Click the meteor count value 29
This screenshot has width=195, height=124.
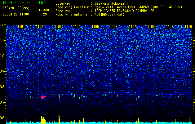[45, 14]
